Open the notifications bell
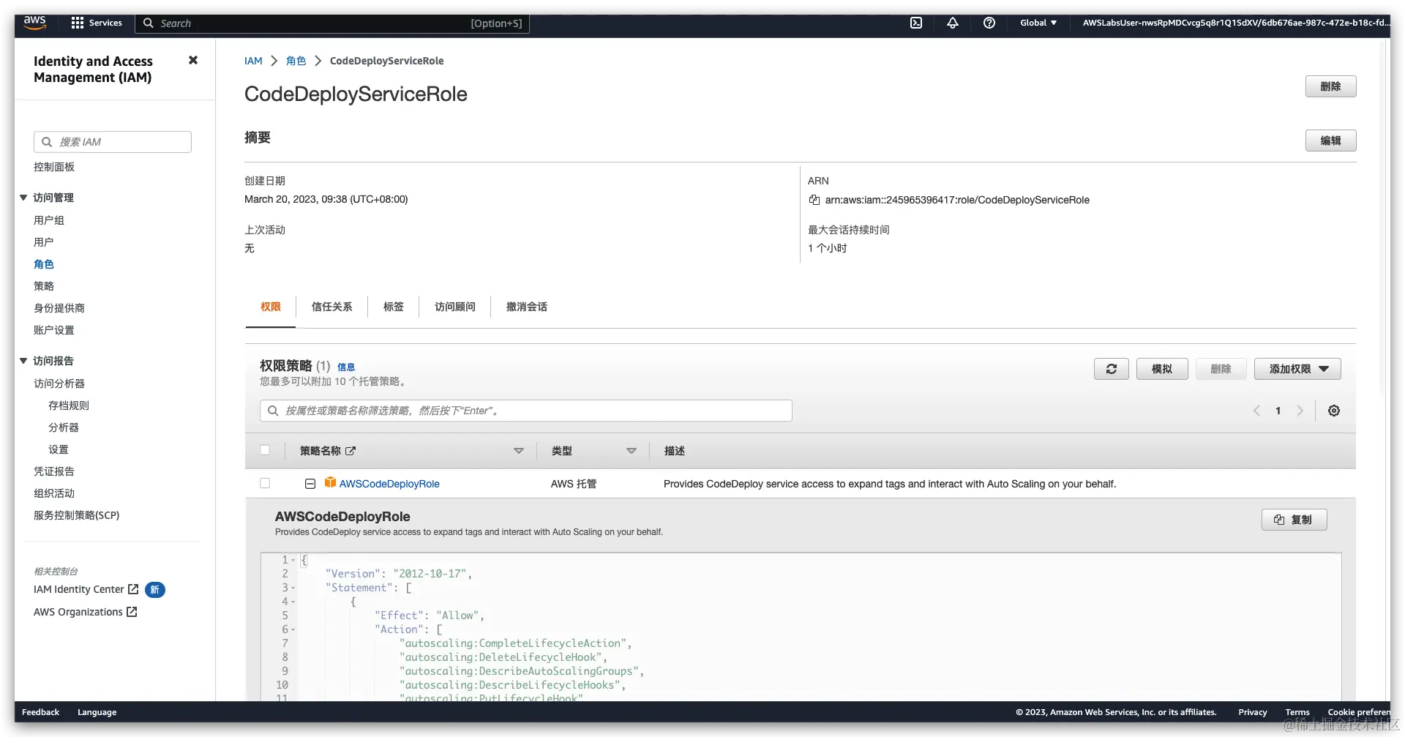The width and height of the screenshot is (1405, 737). coord(953,23)
